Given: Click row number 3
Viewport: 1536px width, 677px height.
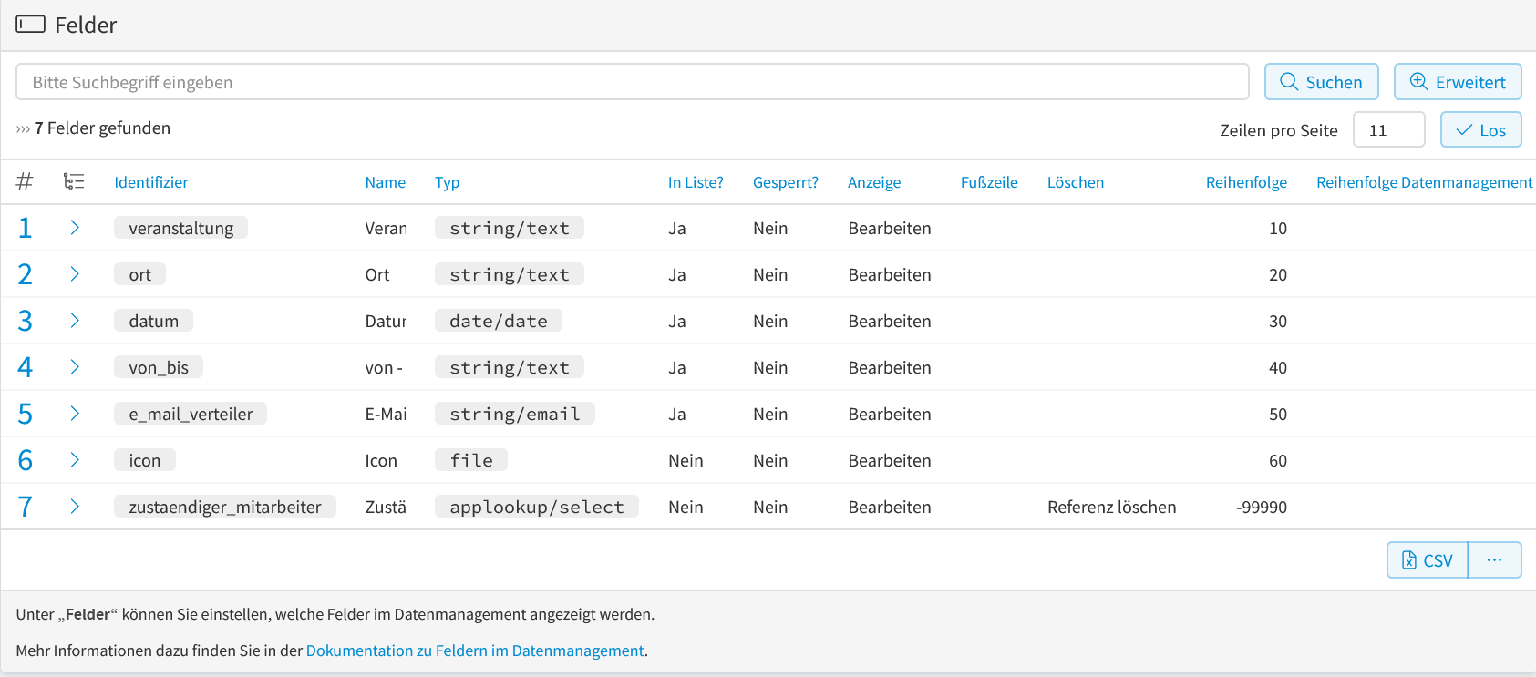Looking at the screenshot, I should [25, 321].
